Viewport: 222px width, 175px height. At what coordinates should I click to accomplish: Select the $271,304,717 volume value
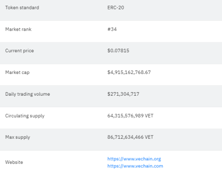pyautogui.click(x=123, y=94)
